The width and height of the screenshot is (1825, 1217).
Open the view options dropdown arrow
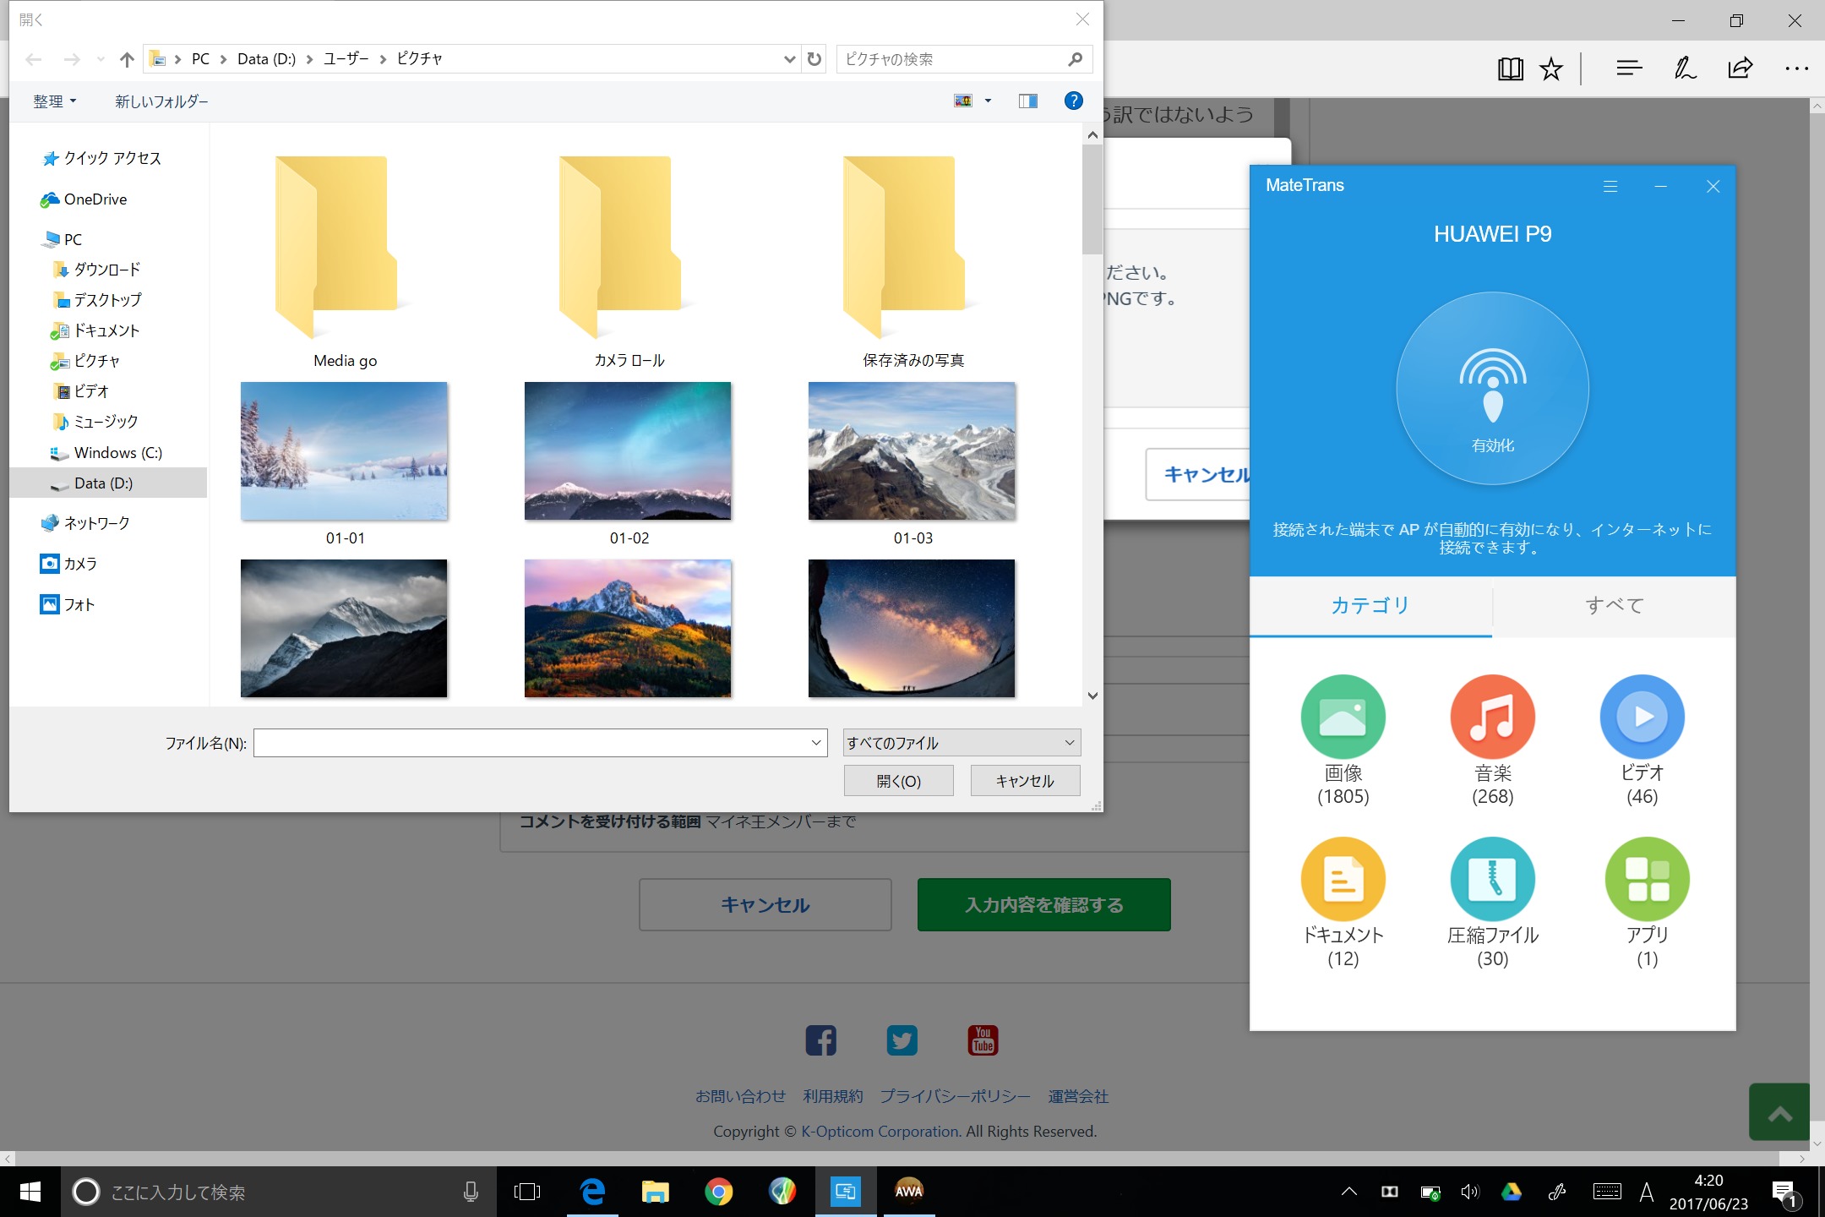988,101
